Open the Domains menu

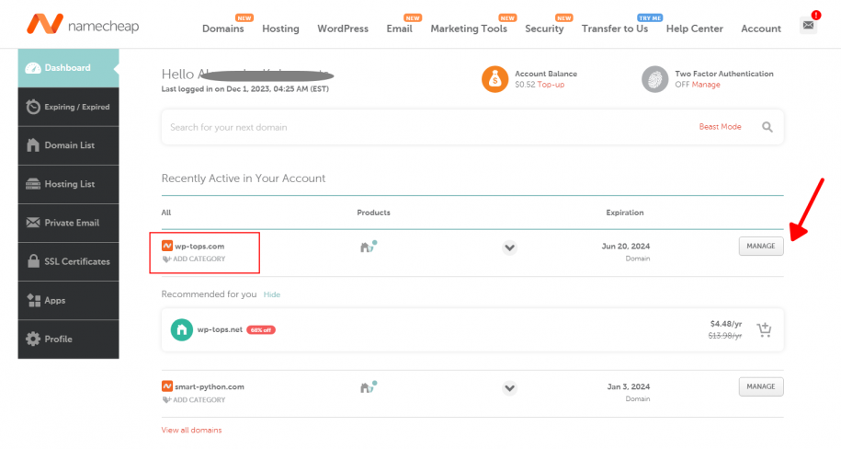coord(223,29)
